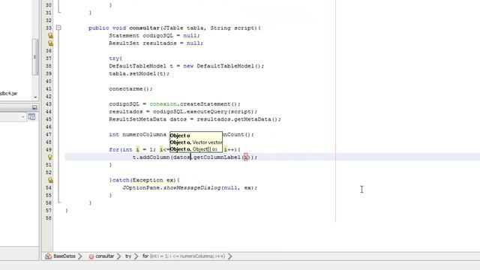
Task: Select the for loop breadcrumb
Action: [x=184, y=256]
